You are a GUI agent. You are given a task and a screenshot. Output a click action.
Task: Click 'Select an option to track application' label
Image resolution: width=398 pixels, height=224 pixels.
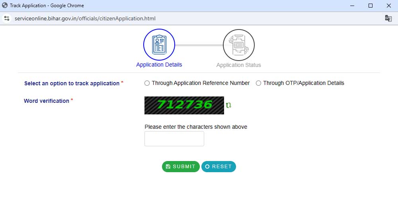[72, 83]
